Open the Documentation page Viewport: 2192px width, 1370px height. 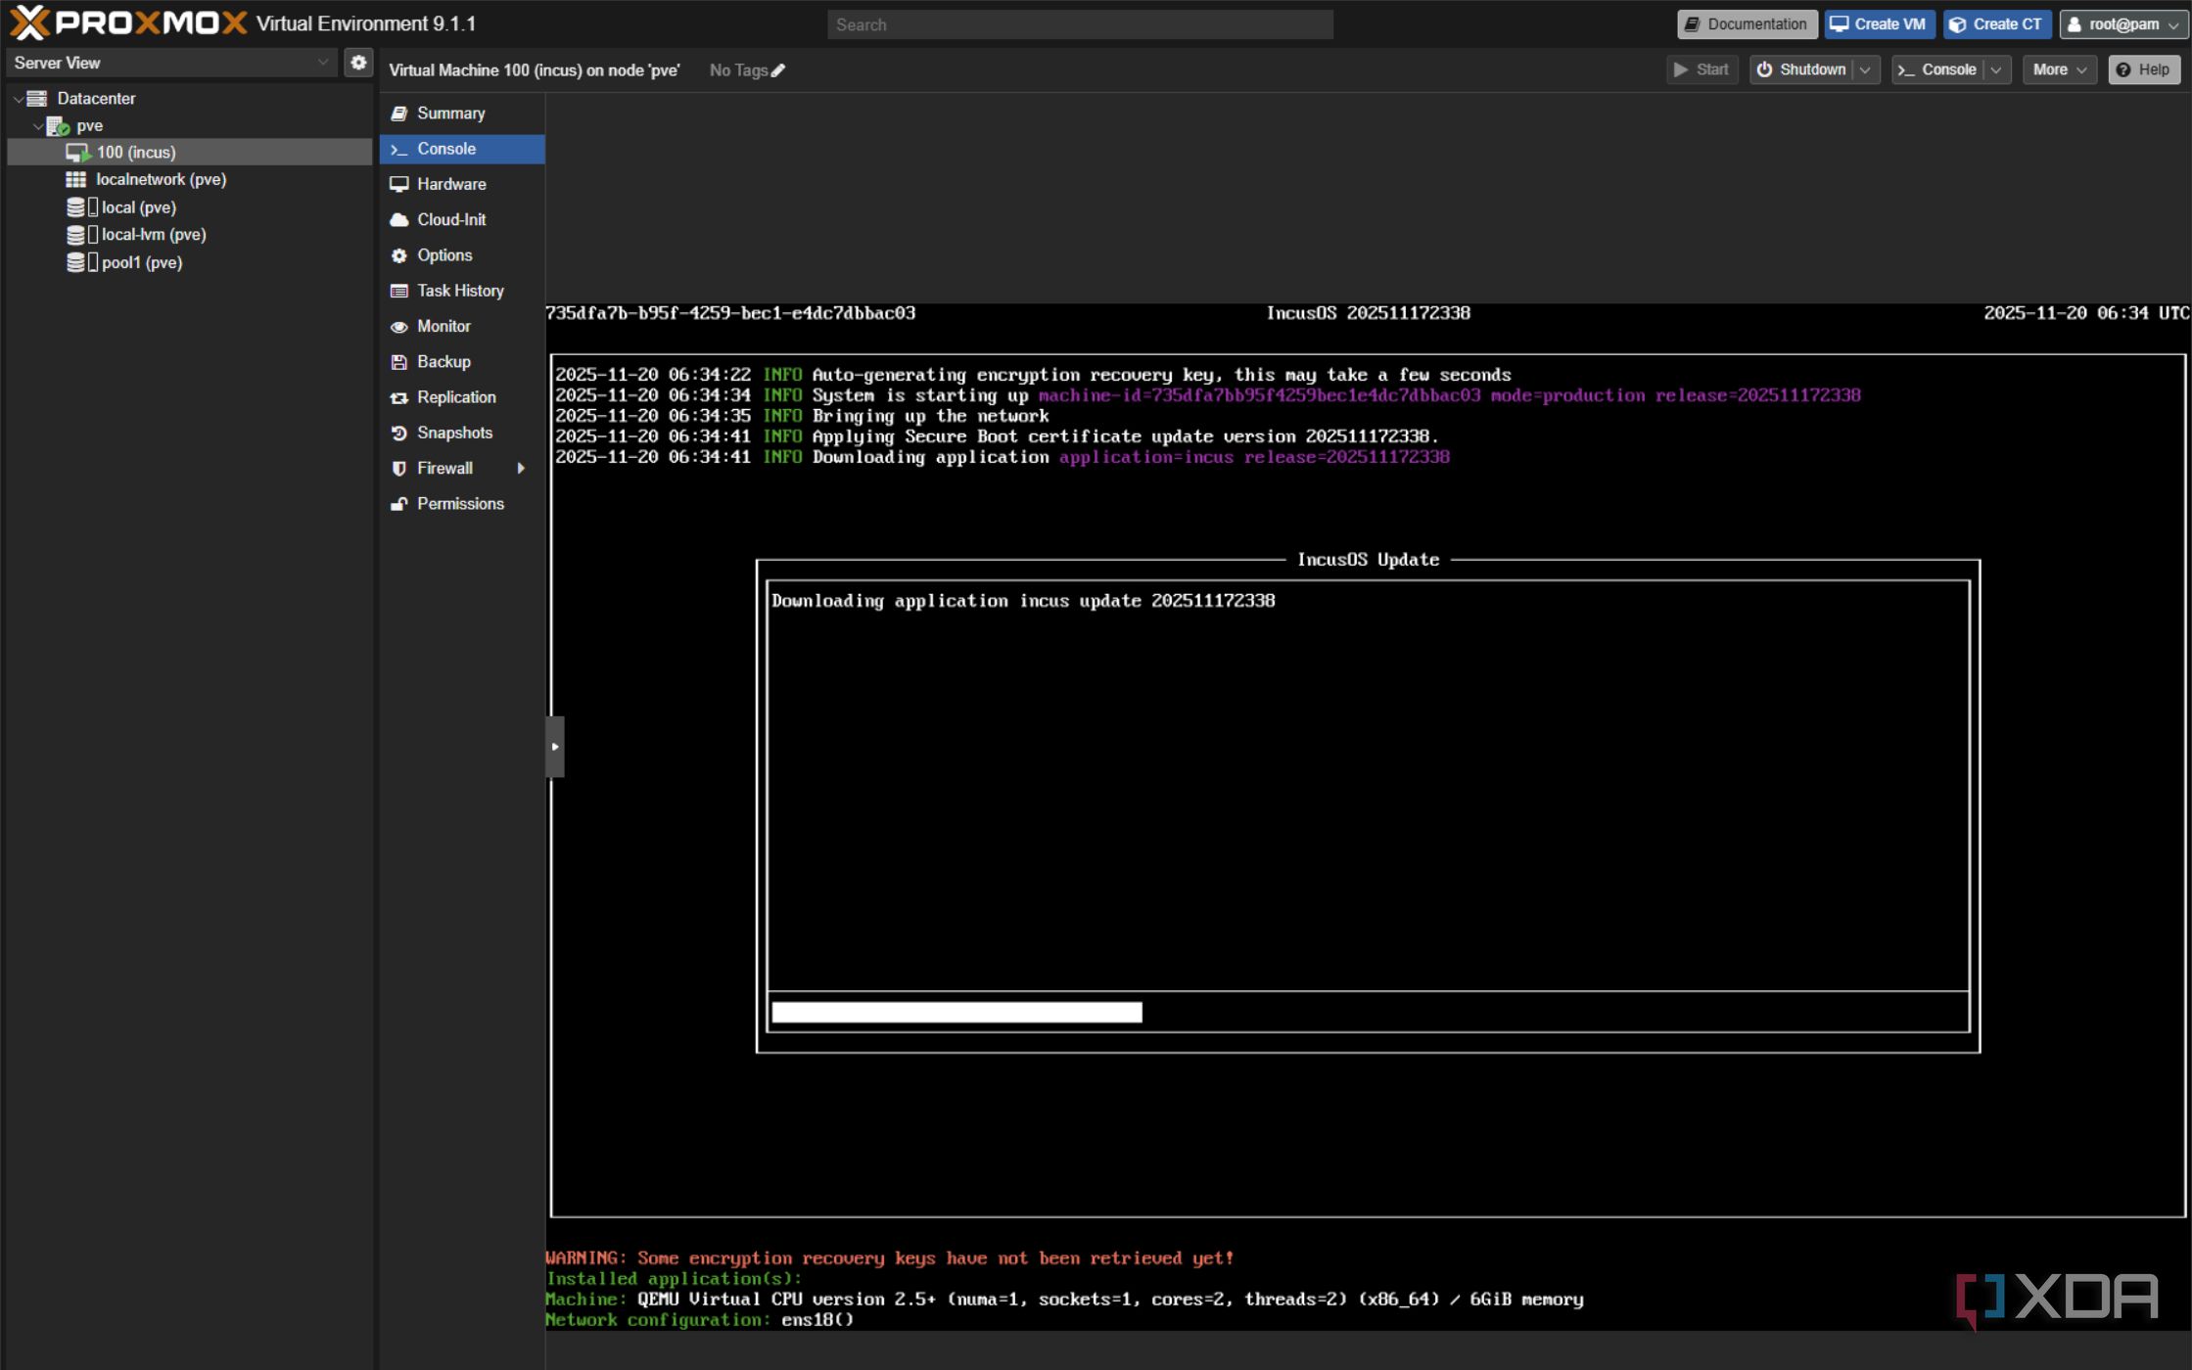1747,24
